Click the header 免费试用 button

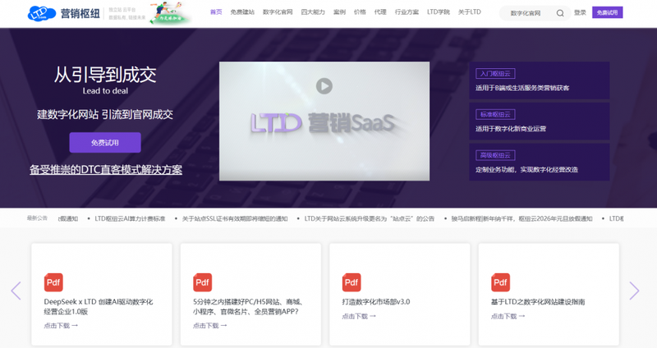607,12
